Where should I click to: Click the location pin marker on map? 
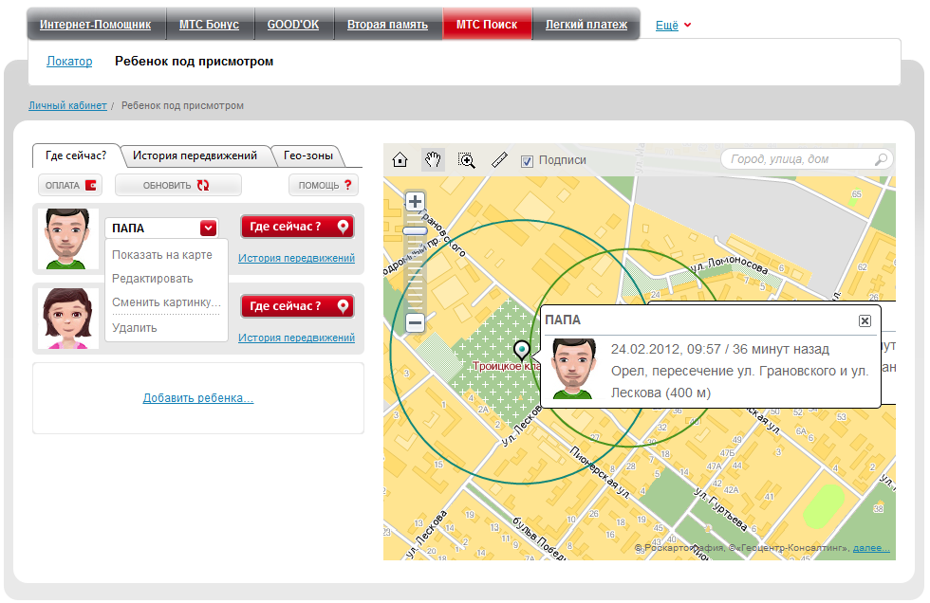point(521,350)
